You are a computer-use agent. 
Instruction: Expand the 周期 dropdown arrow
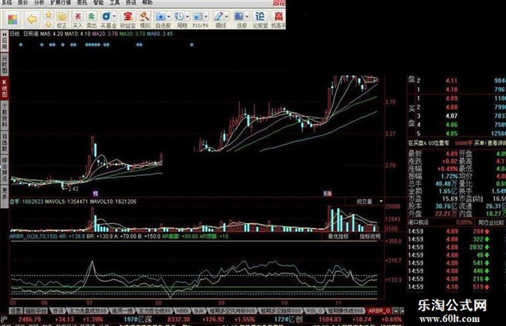point(187,16)
